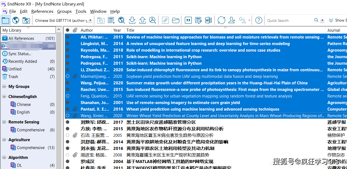This screenshot has width=347, height=169.
Task: Create a New Reference
Action: (111, 20)
